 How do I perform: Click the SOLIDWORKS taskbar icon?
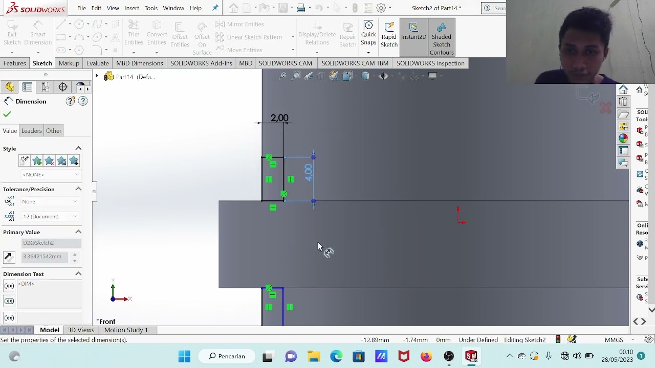[471, 356]
